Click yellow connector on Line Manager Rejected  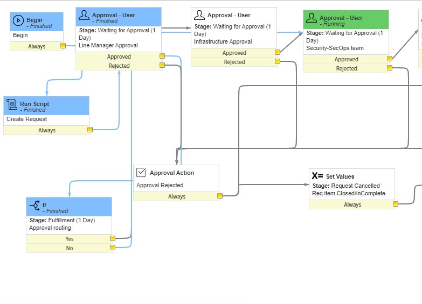pyautogui.click(x=162, y=65)
